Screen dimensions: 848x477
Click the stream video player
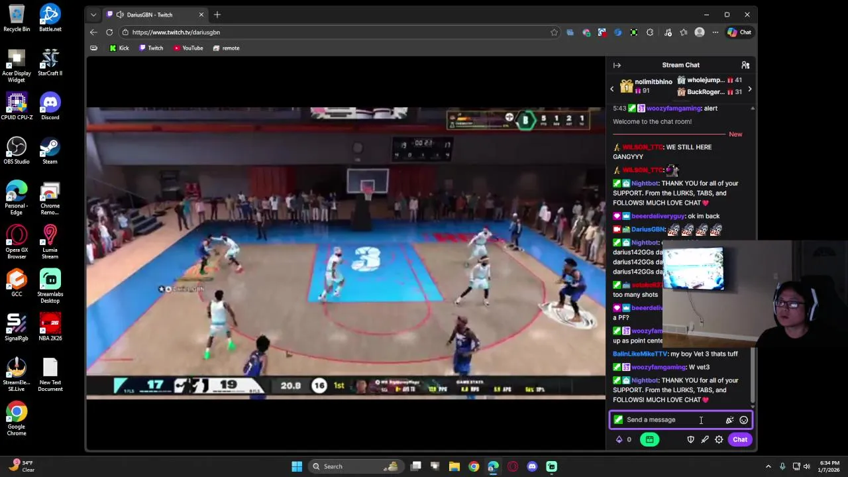click(x=345, y=253)
